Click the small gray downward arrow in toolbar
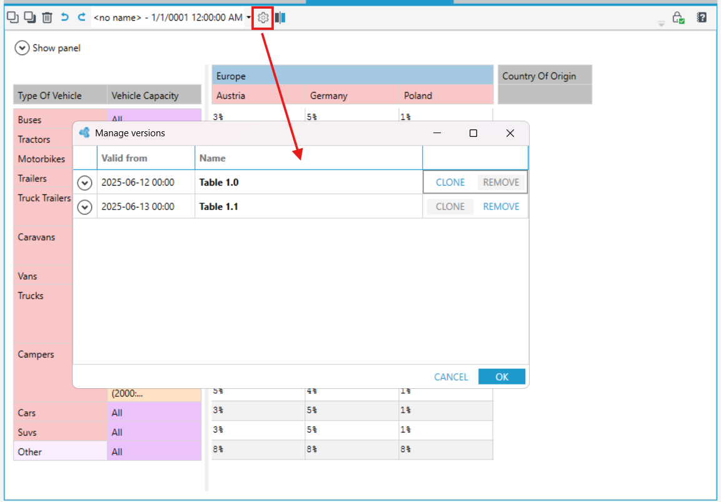This screenshot has height=502, width=721. click(661, 24)
